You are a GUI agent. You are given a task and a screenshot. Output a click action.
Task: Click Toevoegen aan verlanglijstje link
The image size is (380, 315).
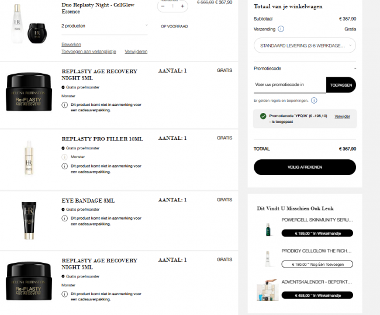coord(89,52)
